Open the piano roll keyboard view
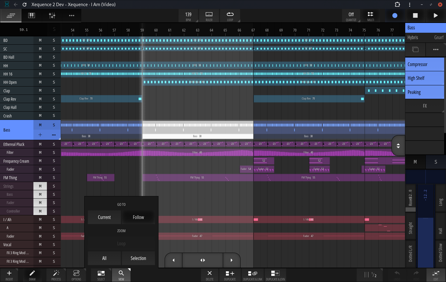The image size is (446, 282). point(32,15)
